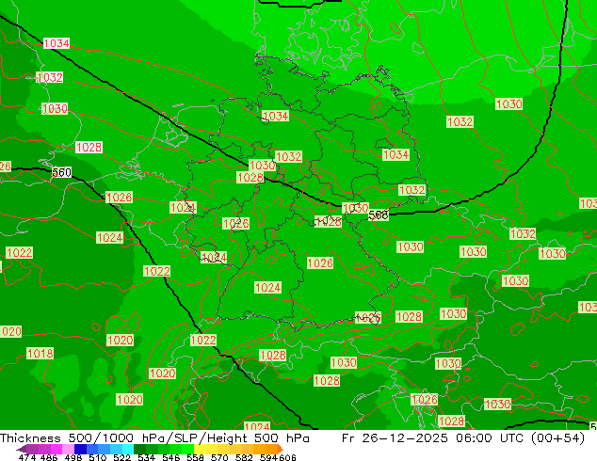Click the "486" legend value
The height and width of the screenshot is (461, 597).
49,457
